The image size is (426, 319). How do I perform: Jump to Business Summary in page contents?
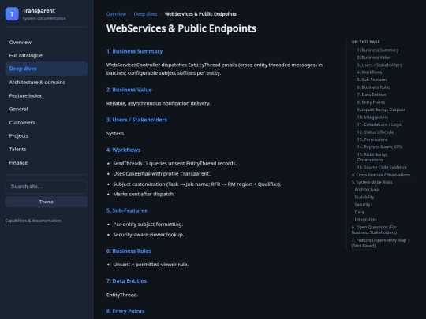click(x=378, y=50)
